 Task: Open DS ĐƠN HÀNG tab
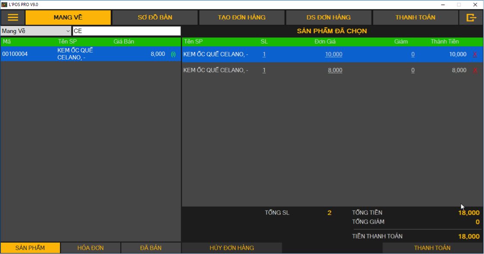(329, 18)
